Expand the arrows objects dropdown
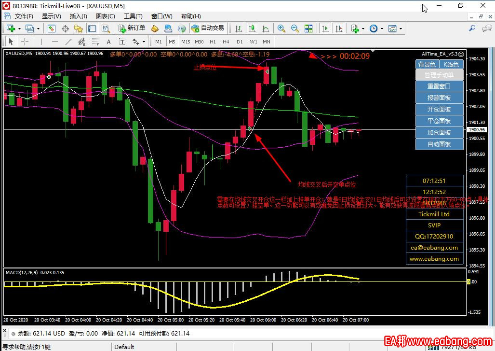The width and height of the screenshot is (495, 351). 144,42
